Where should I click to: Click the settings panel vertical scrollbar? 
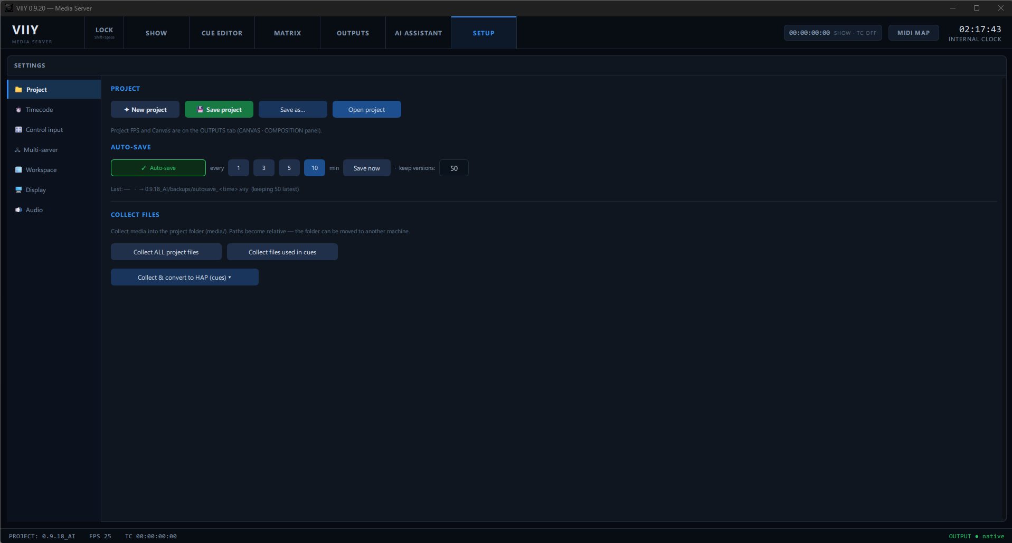click(1004, 298)
